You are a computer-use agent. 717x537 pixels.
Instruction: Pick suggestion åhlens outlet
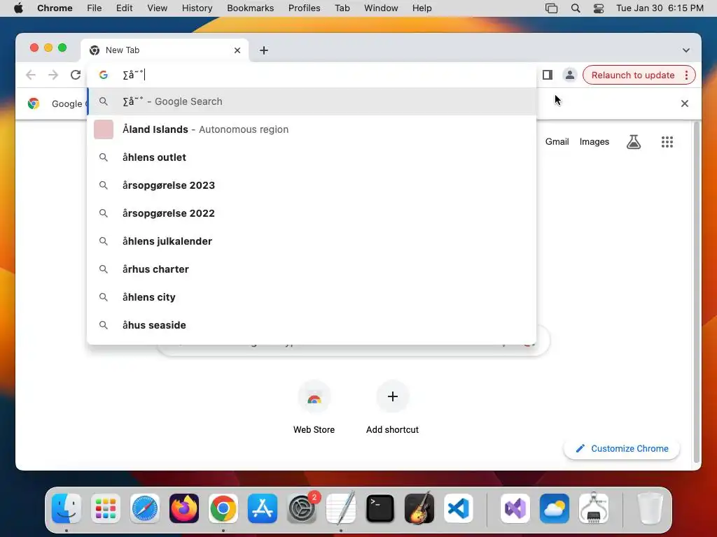click(x=312, y=157)
